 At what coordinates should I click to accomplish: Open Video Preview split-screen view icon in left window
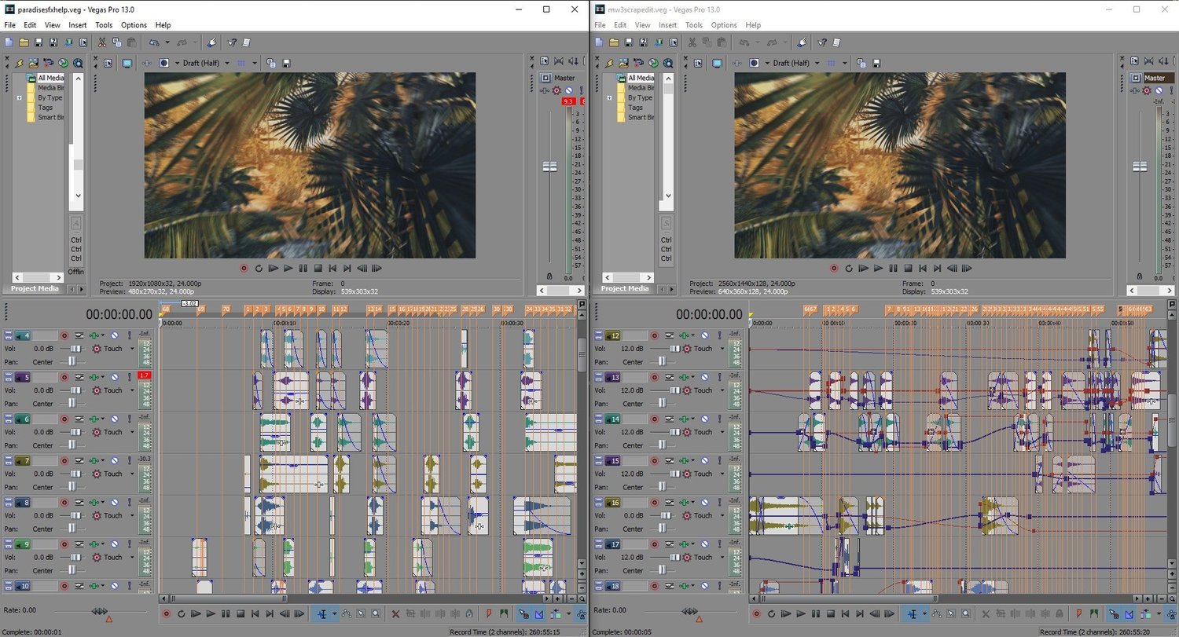tap(164, 63)
